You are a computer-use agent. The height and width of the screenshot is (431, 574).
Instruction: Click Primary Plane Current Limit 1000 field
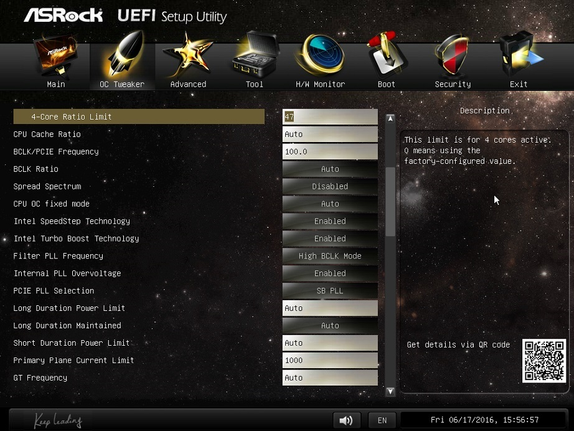tap(330, 361)
